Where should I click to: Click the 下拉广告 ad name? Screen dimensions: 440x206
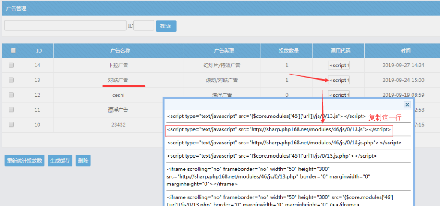tap(118, 66)
